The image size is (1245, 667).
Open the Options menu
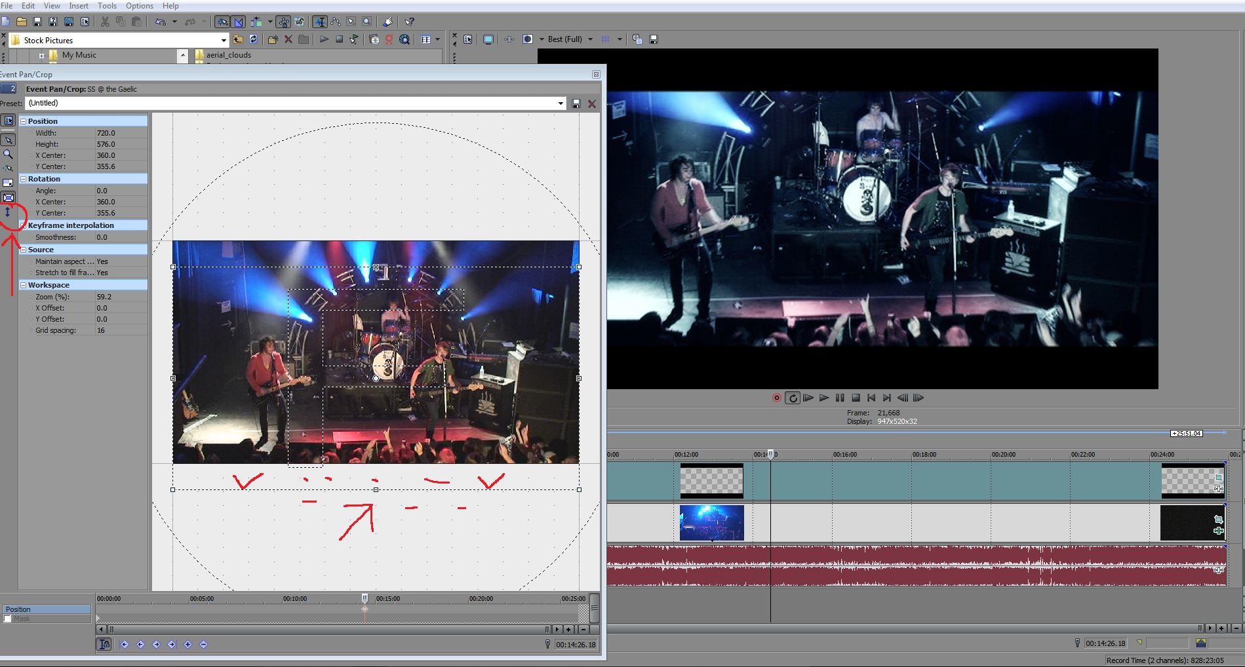tap(139, 6)
